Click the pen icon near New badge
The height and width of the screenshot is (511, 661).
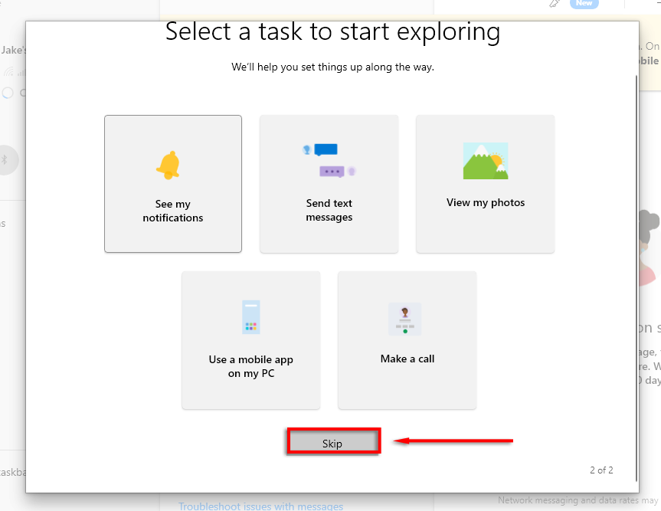[555, 4]
